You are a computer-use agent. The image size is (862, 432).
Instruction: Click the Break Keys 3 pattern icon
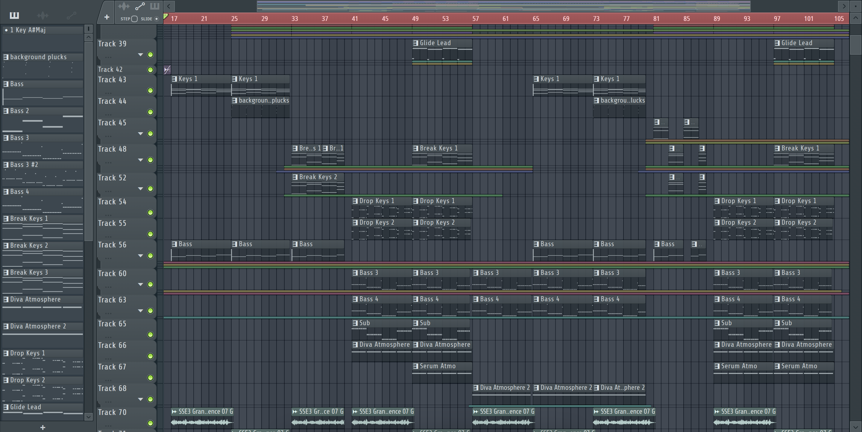[6, 273]
